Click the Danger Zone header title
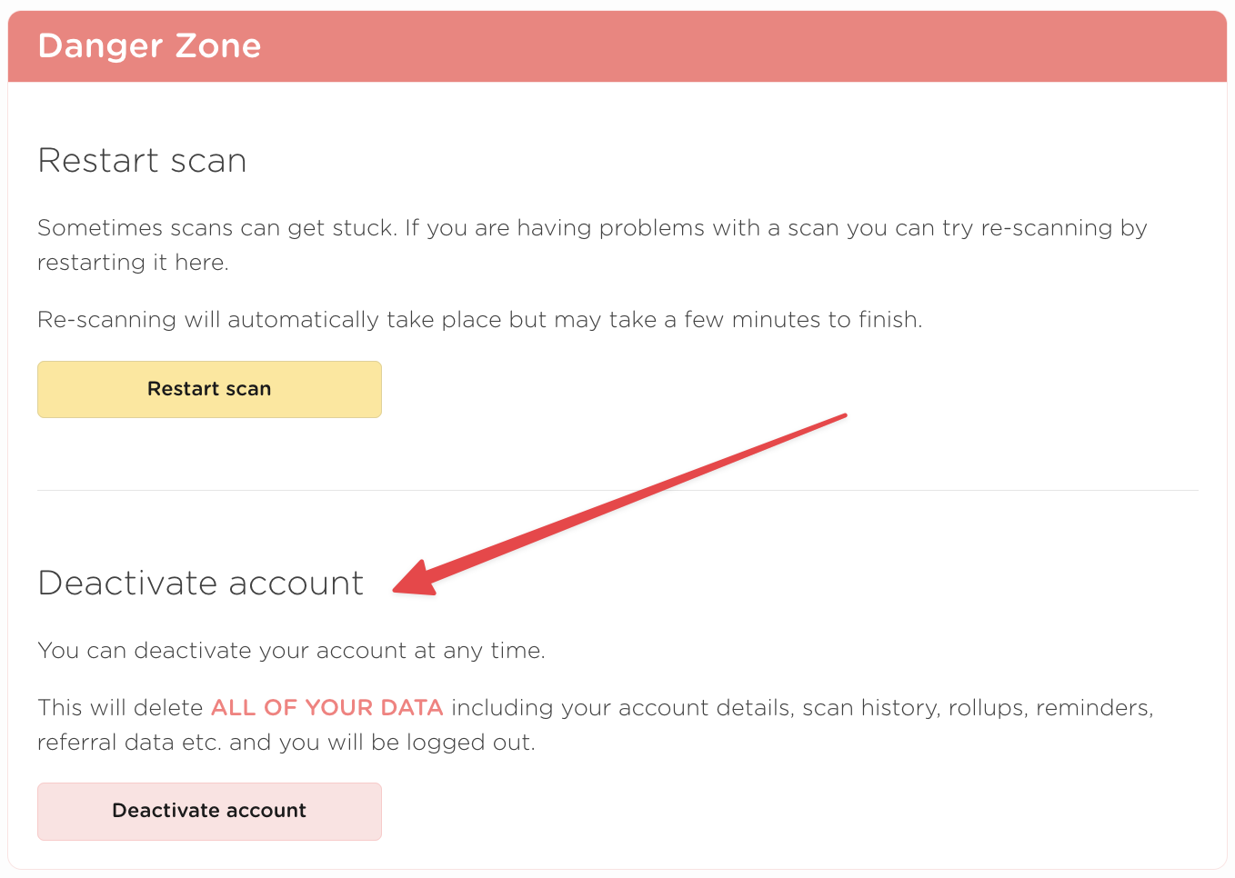1235x878 pixels. point(150,46)
